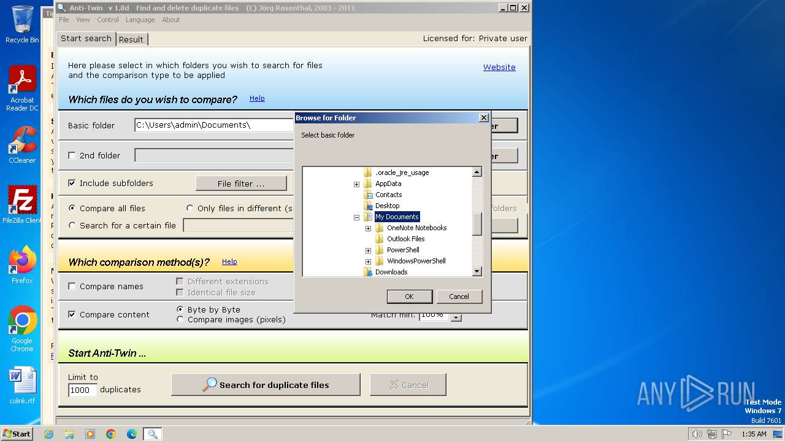785x442 pixels.
Task: Click the action center flag tray icon
Action: 727,434
